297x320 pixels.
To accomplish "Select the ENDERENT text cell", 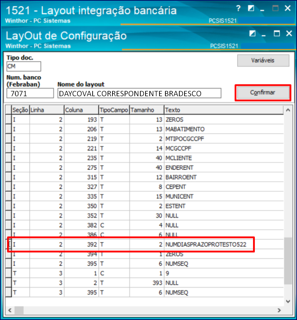I will (224, 168).
